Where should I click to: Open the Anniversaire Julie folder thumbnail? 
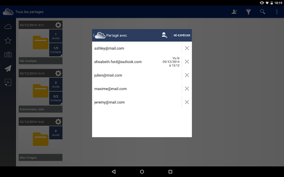click(x=40, y=91)
